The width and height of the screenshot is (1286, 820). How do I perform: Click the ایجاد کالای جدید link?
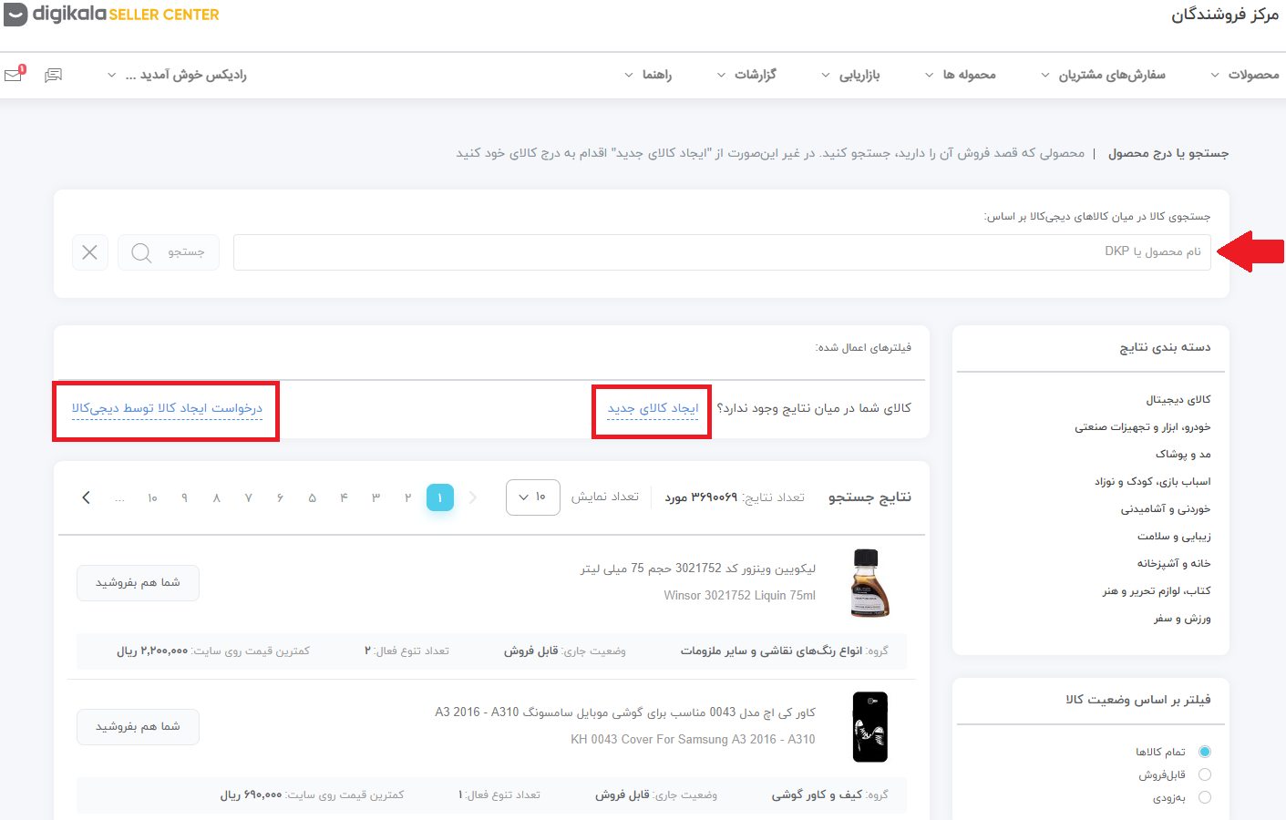pos(653,408)
